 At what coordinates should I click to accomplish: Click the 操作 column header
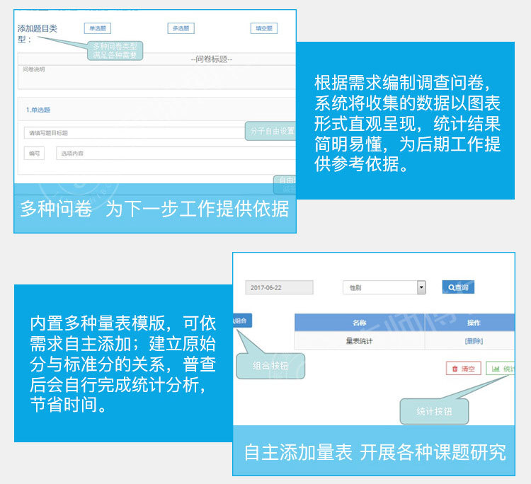[470, 323]
